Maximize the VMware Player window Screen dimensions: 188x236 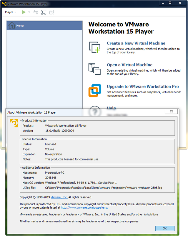coord(170,3)
